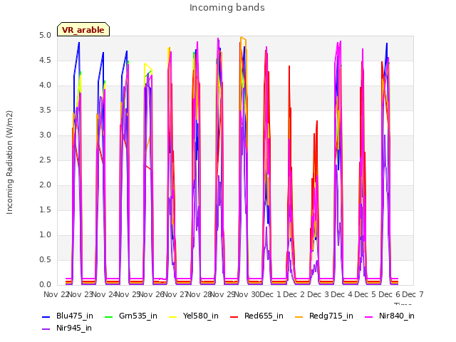Click the magenta Nir840_in legend swatch
Viewport: 456px width, 342px height.
coord(368,317)
